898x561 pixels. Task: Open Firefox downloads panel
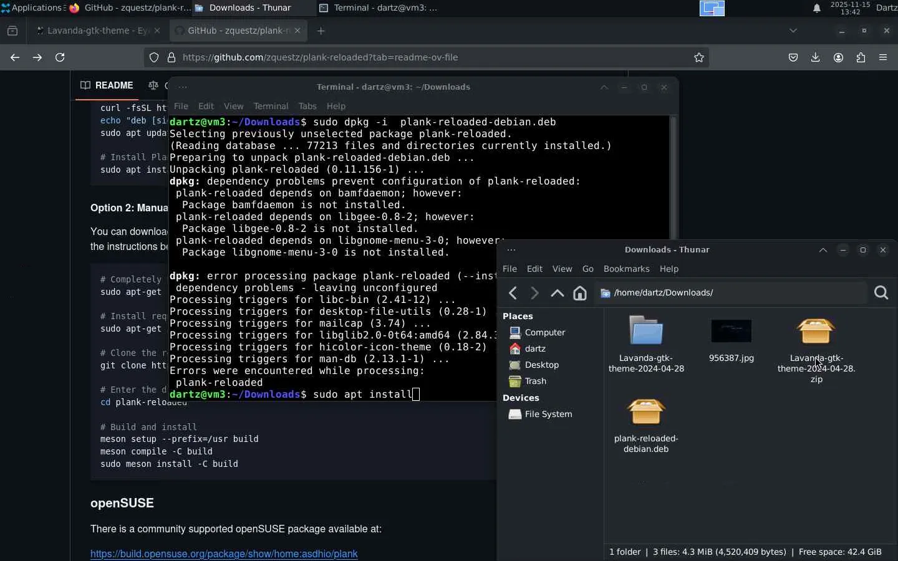(815, 57)
